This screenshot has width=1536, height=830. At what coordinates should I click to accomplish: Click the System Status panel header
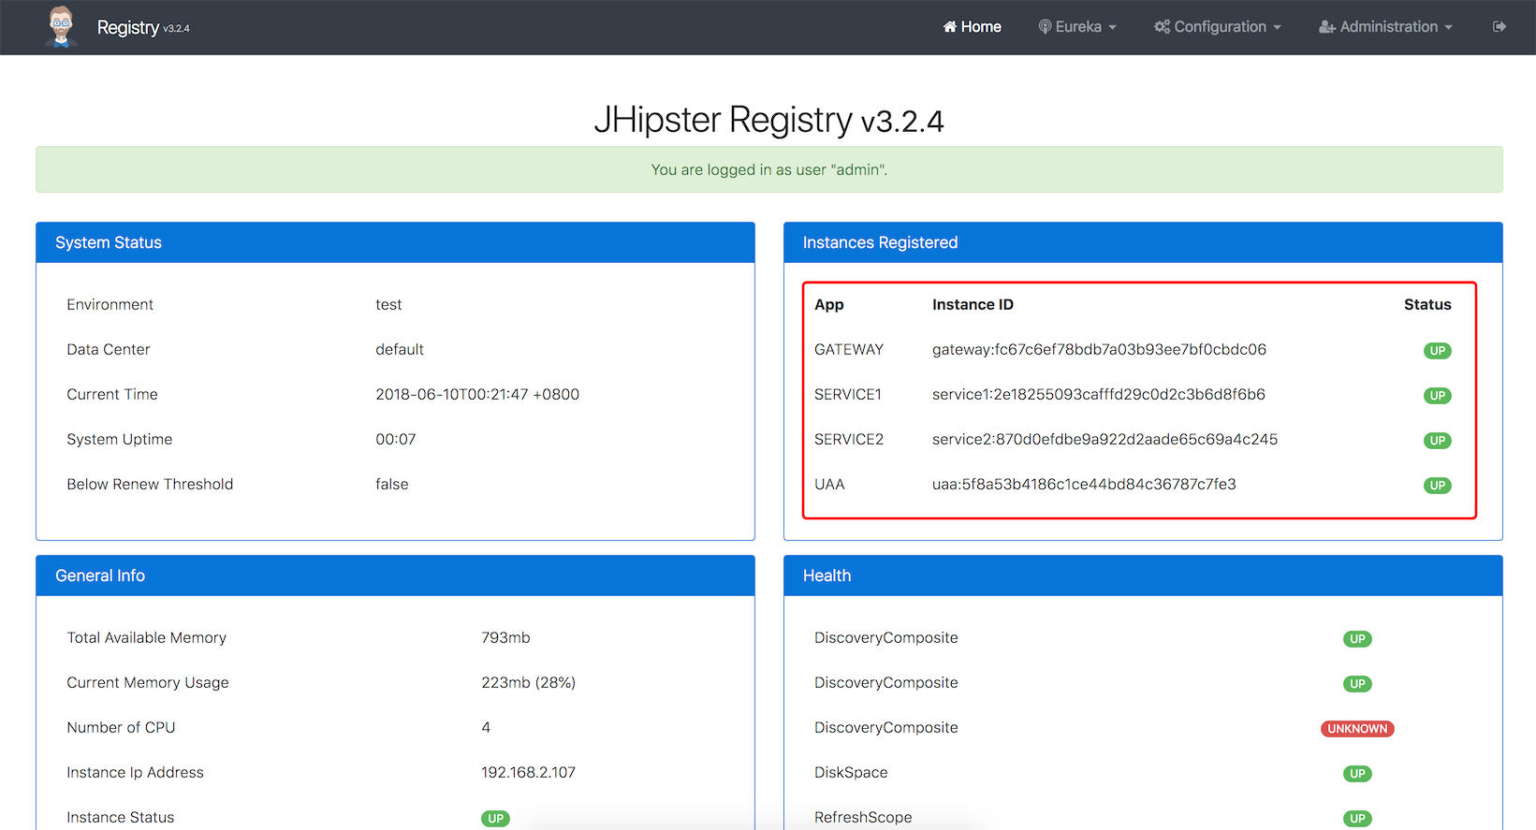[395, 242]
